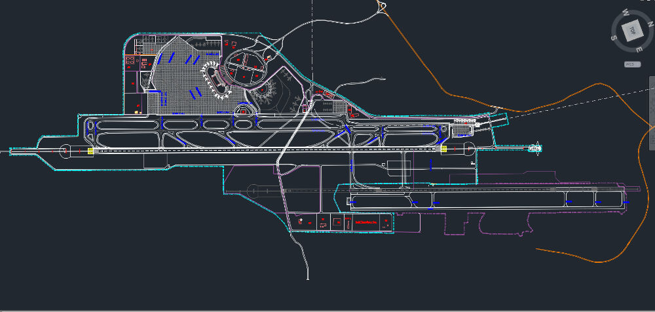Click the W compass letter on ViewCube
The height and width of the screenshot is (312, 655).
coord(626,12)
